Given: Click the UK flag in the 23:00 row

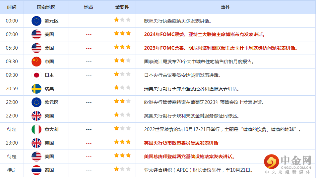Looking at the screenshot, I should point(36,143).
